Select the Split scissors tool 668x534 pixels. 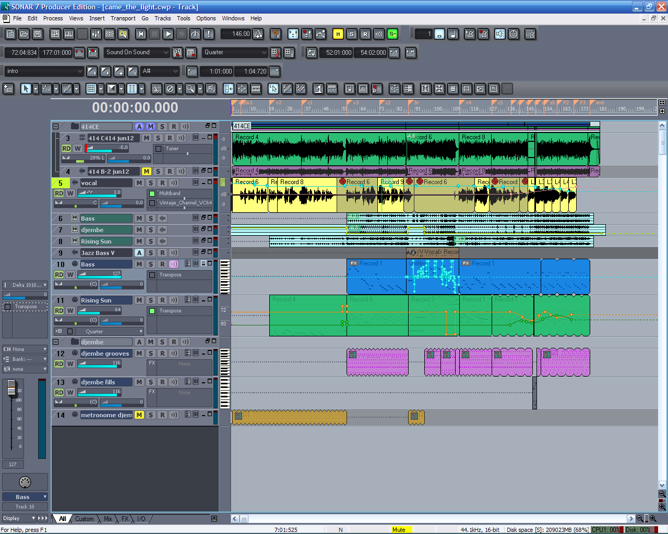pyautogui.click(x=157, y=89)
